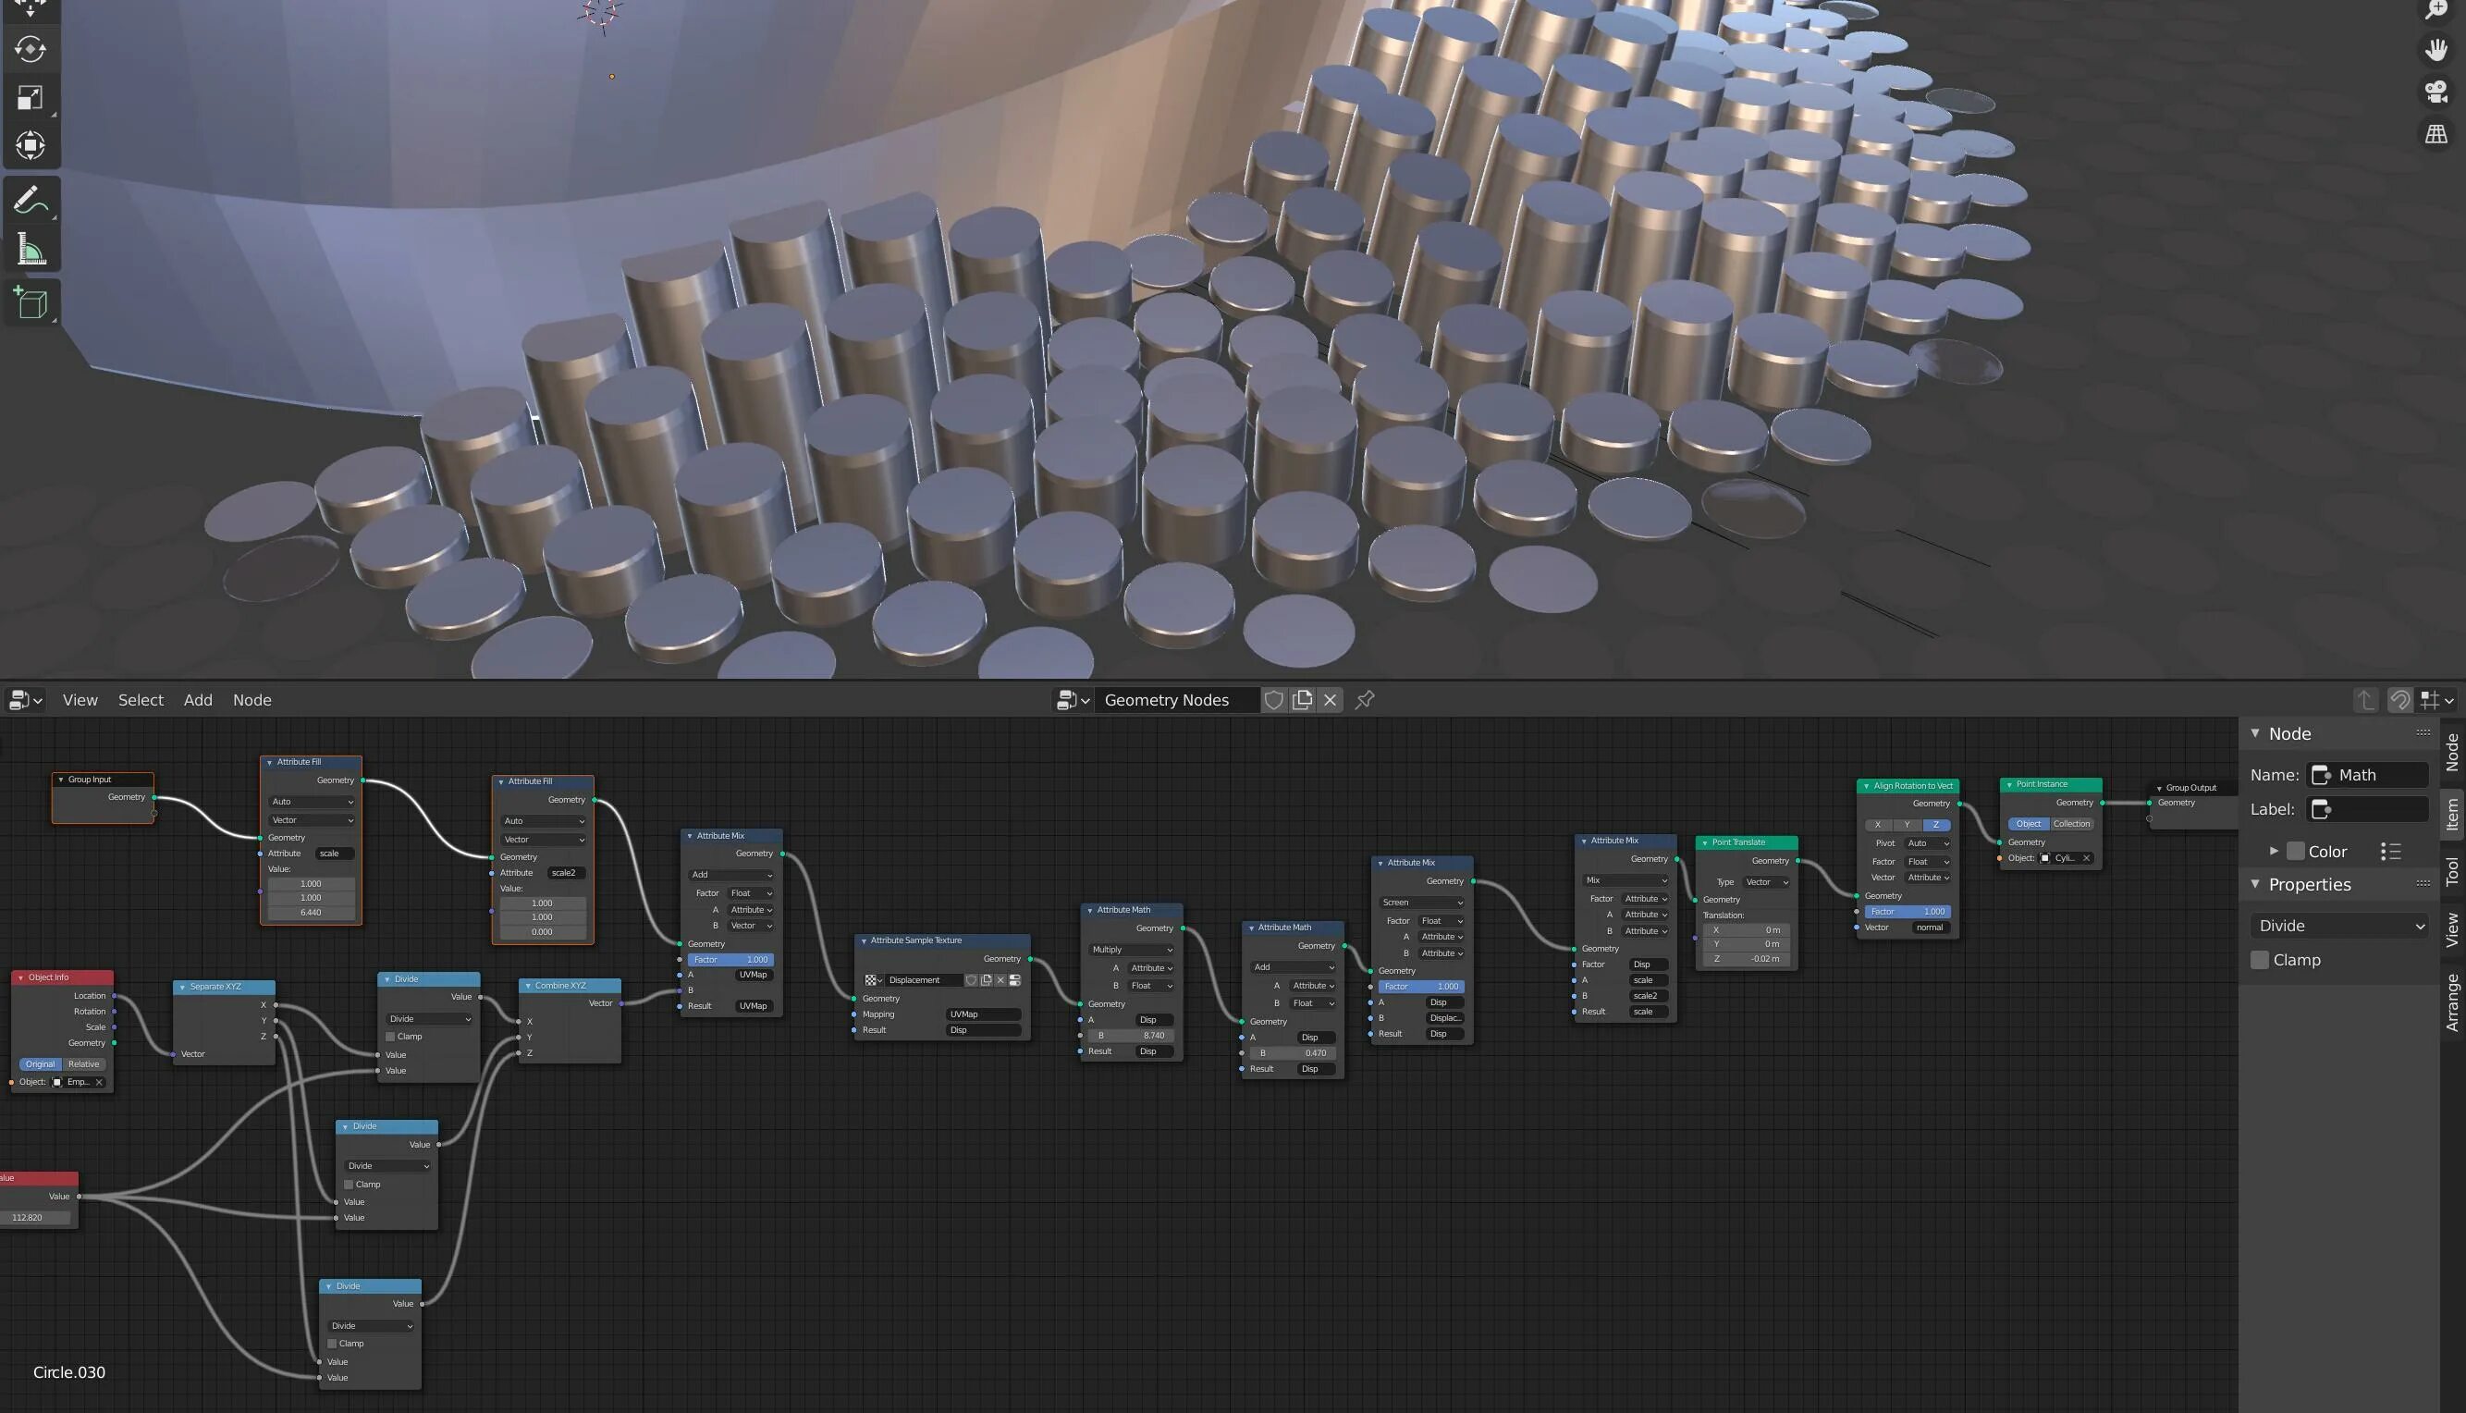Click the pin node tree icon
The width and height of the screenshot is (2466, 1413).
pos(1365,700)
